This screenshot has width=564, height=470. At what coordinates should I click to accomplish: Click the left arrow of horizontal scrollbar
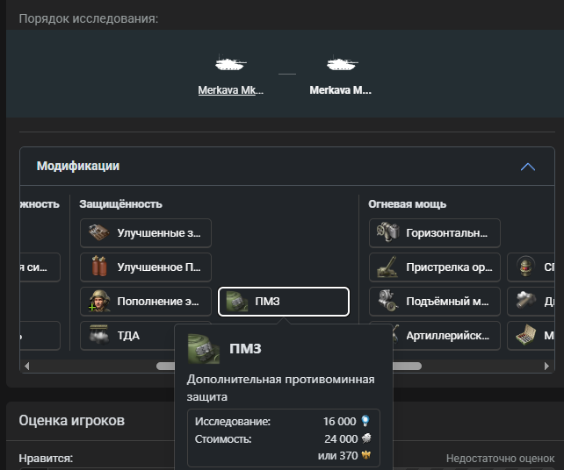[x=26, y=366]
